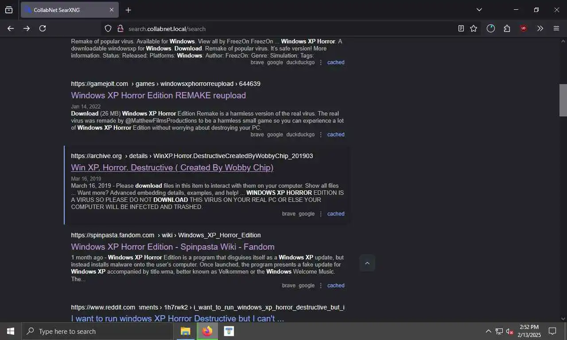Show hidden system tray icons
567x340 pixels.
[x=488, y=331]
